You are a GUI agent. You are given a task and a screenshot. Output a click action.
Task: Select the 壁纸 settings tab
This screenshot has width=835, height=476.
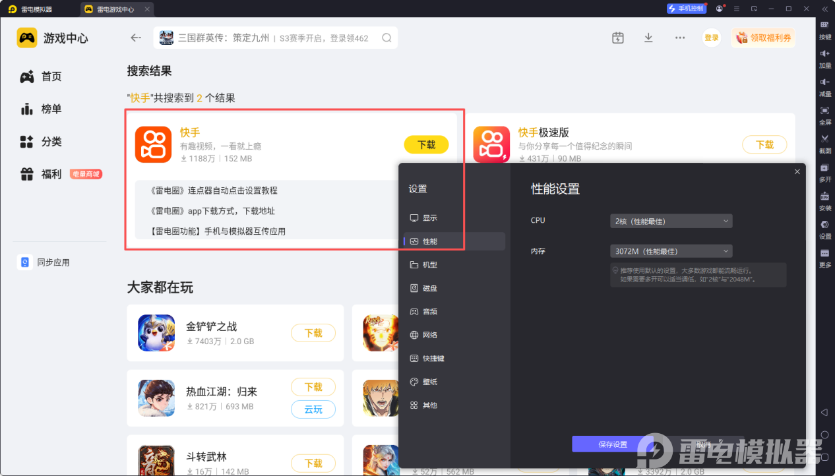[x=454, y=382]
